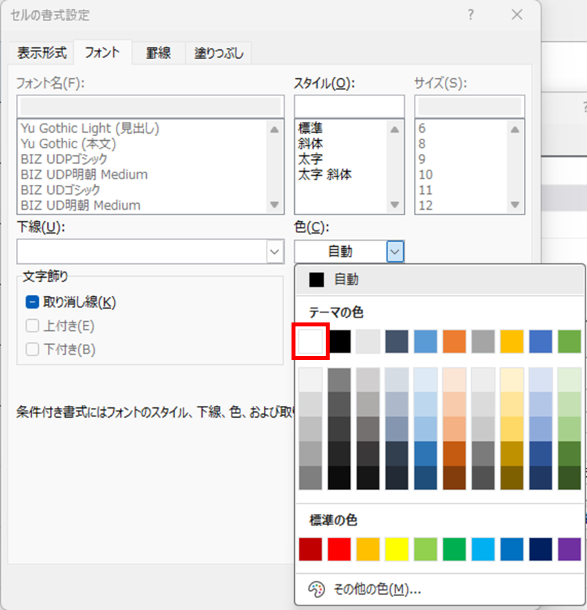Pick yellow standard color swatch
Viewport: 587px width, 610px height.
point(397,549)
